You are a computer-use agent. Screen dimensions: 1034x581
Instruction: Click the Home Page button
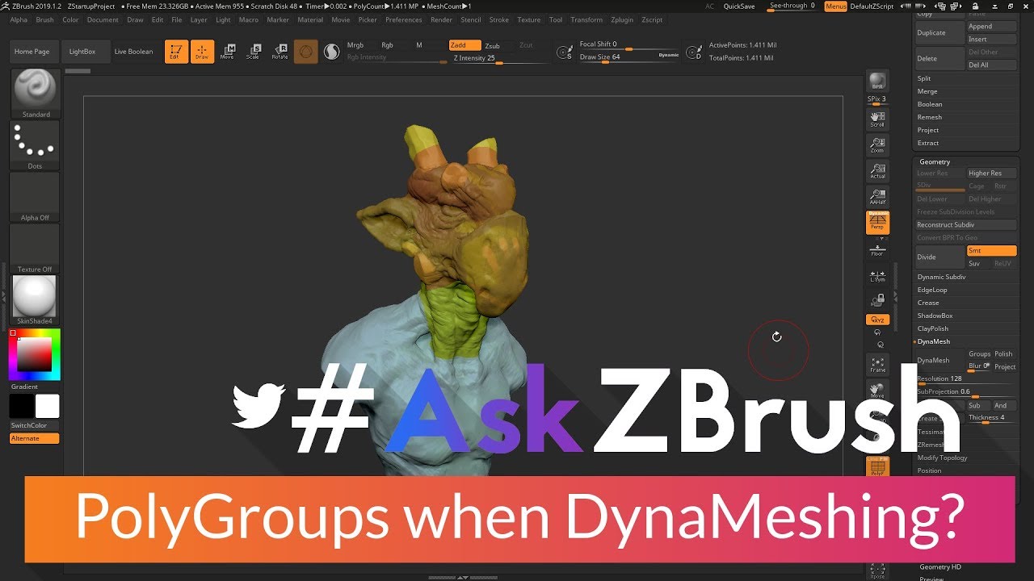(32, 52)
